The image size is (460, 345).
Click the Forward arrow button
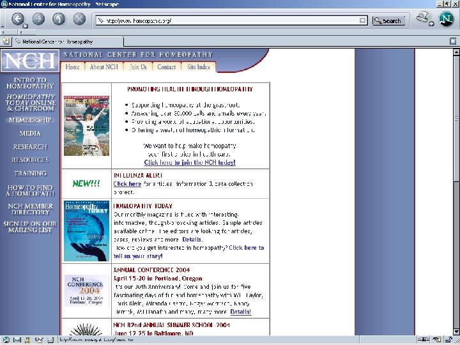[x=38, y=19]
